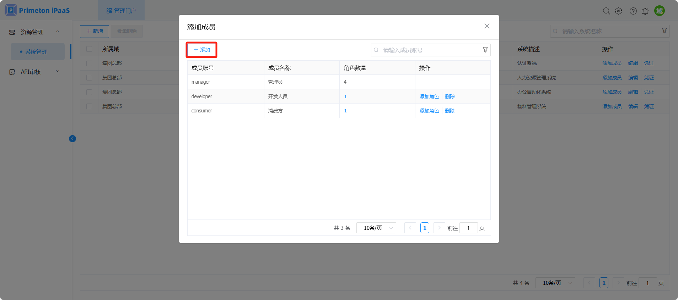
Task: Click the 添加 button in the dialog
Action: pos(202,50)
